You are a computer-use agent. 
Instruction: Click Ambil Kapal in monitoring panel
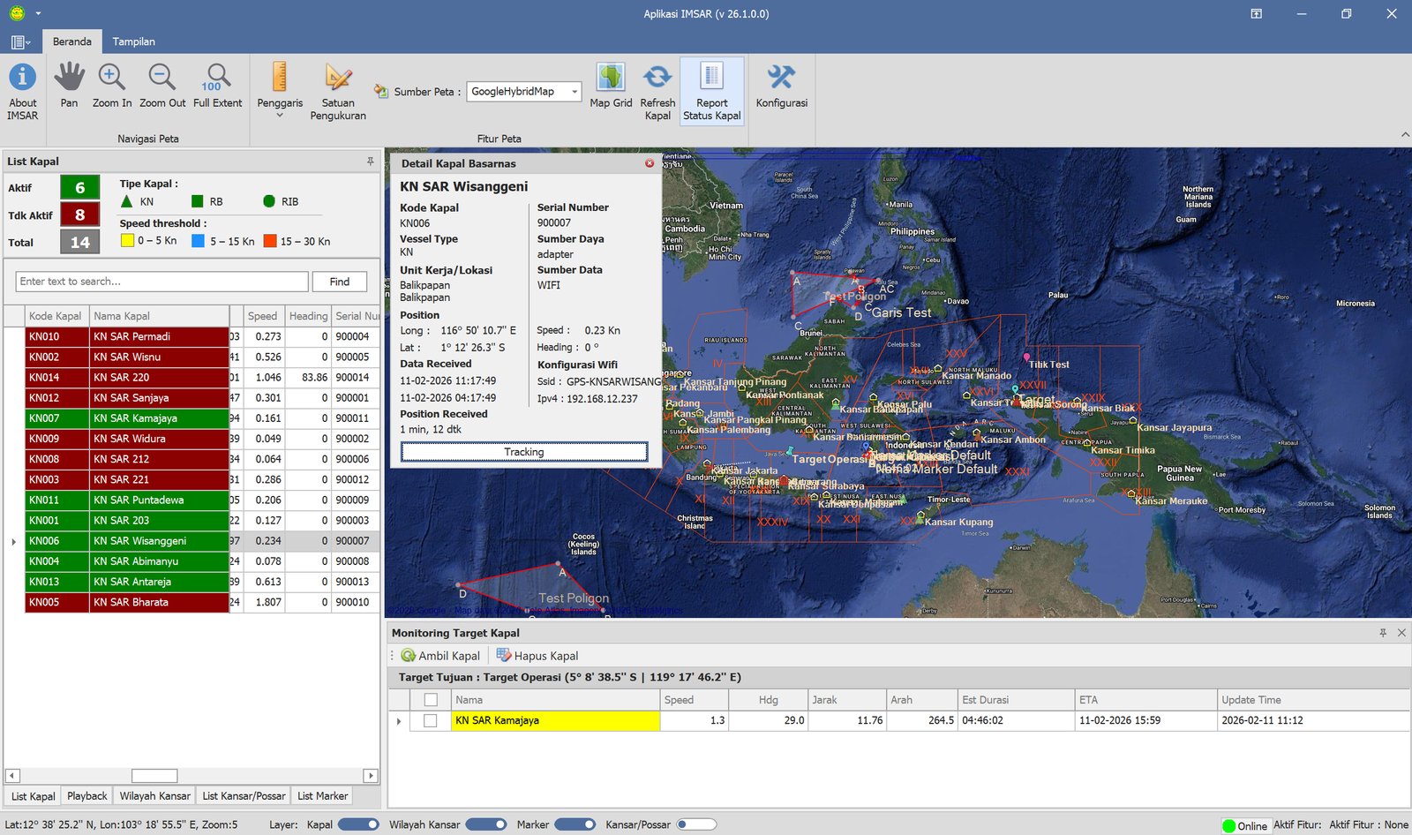(x=440, y=656)
